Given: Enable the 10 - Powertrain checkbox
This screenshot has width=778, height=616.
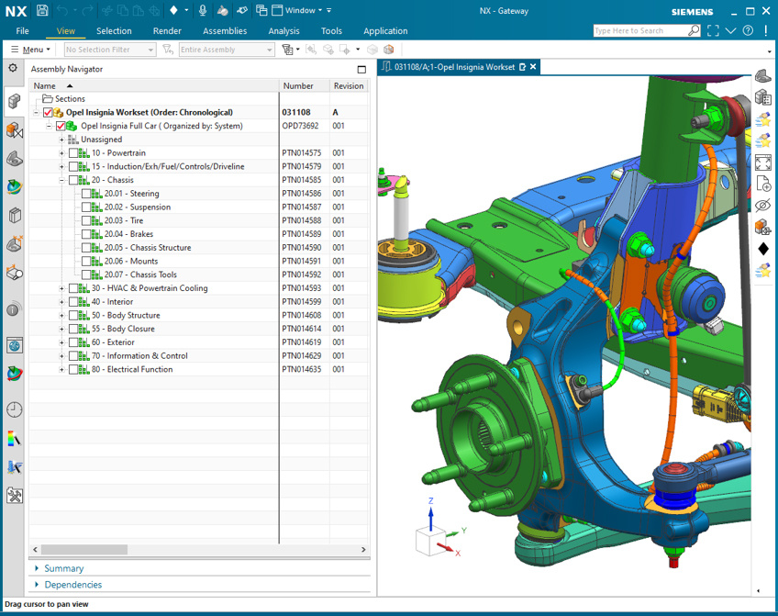Looking at the screenshot, I should point(74,153).
